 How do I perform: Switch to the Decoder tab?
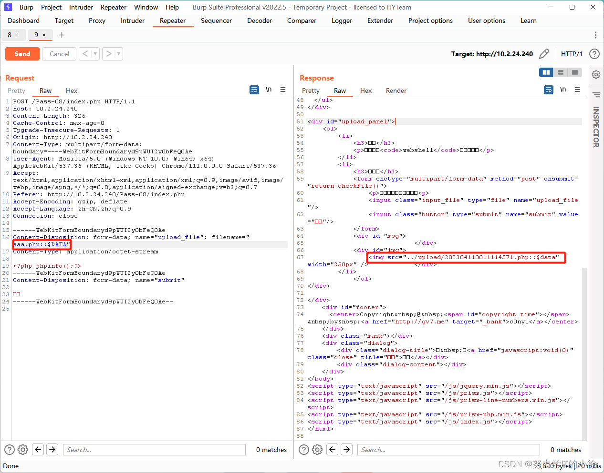(260, 20)
